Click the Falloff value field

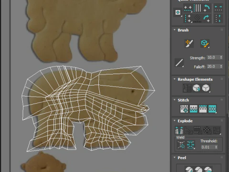click(213, 66)
